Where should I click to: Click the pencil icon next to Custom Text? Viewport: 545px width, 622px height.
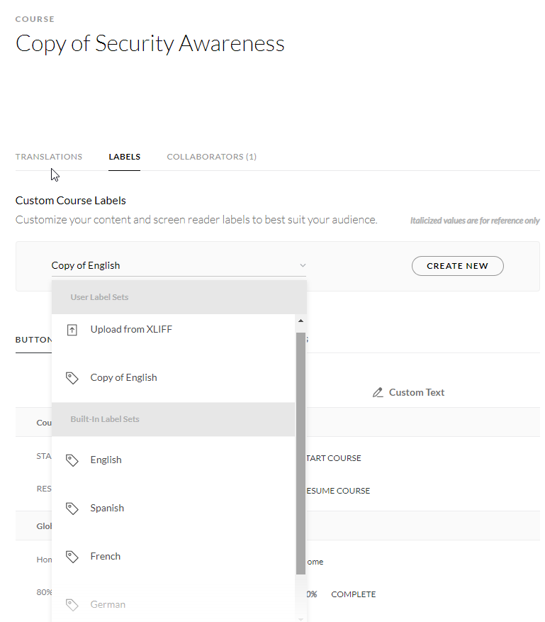point(378,392)
